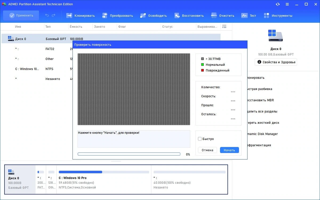Click the green Нормальный legend swatch
320x200 pixels.
tap(203, 65)
